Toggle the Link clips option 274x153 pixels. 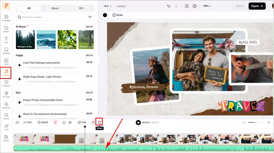82,122
